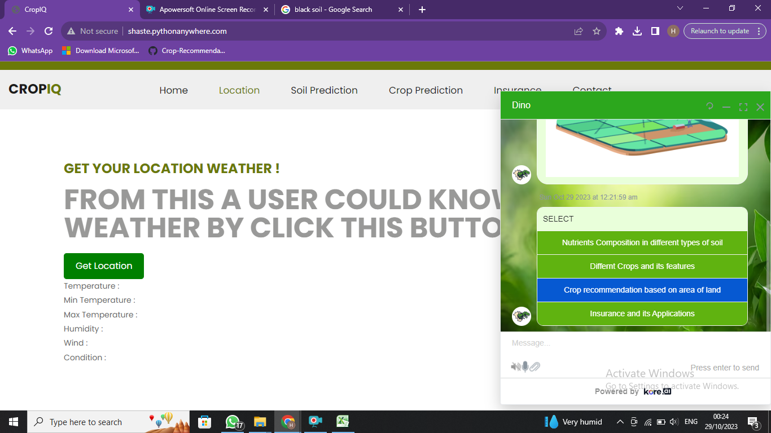Open WhatsApp from the taskbar

pyautogui.click(x=233, y=422)
